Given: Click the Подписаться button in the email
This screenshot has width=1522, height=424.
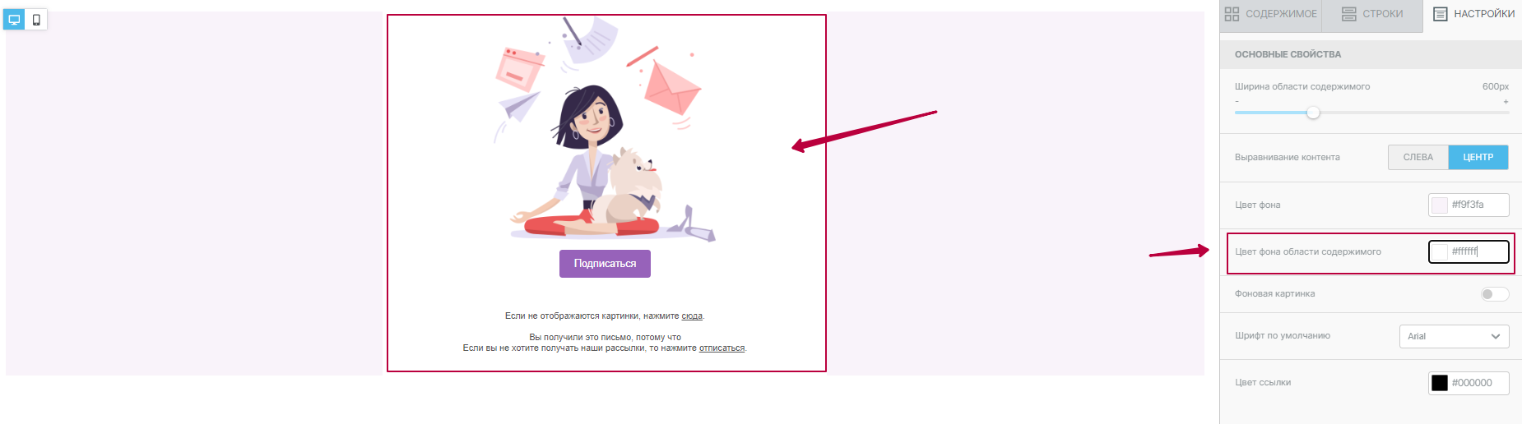Looking at the screenshot, I should pos(605,264).
